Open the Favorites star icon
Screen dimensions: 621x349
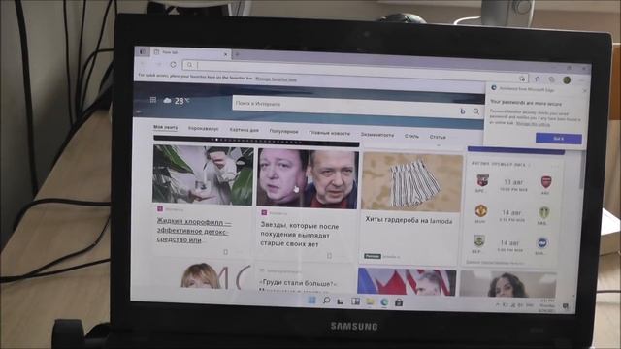click(x=538, y=79)
